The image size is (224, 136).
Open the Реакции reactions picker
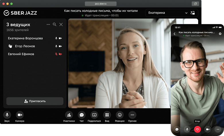point(119,115)
